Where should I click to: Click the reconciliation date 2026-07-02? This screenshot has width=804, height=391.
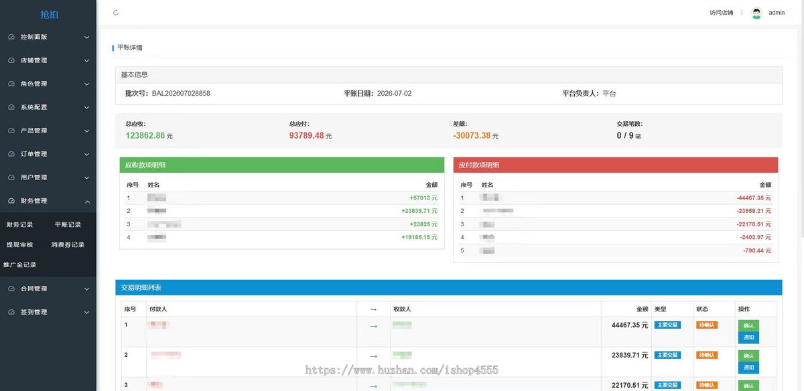pos(395,94)
